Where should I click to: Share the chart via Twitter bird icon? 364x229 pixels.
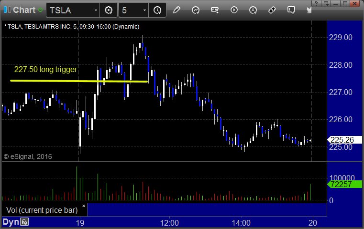point(309,10)
